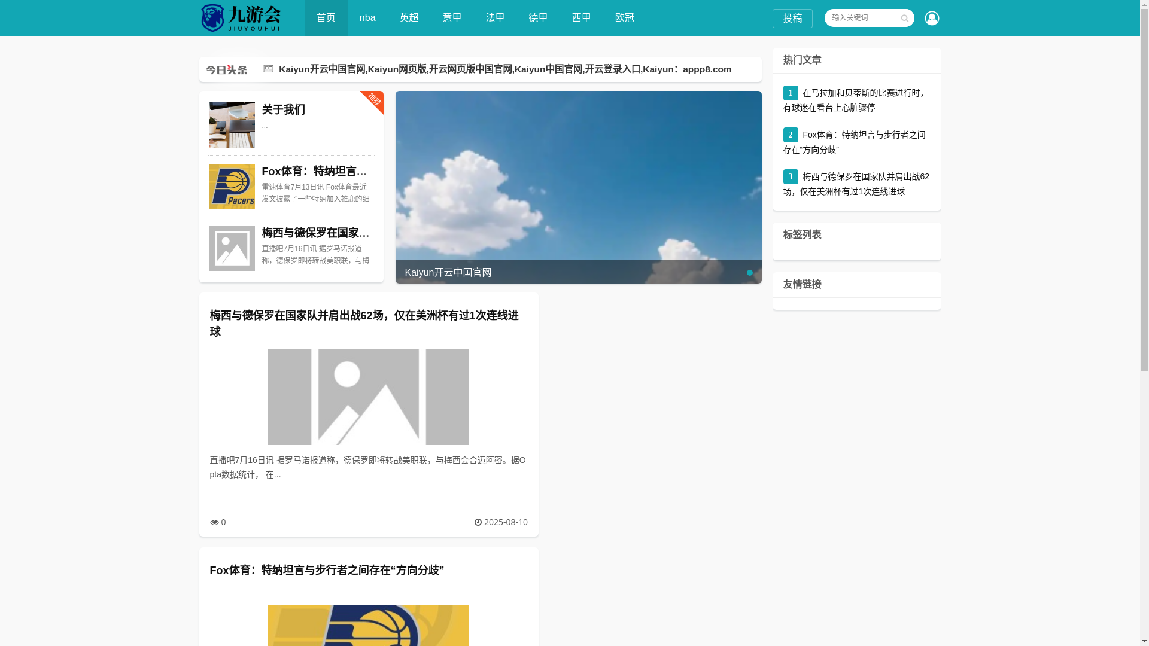Click the desk photo thumbnail for 关于我们
The height and width of the screenshot is (646, 1149).
coord(232,125)
